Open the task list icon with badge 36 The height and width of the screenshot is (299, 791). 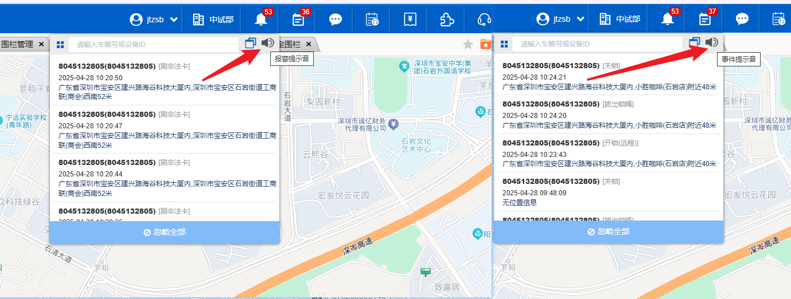pyautogui.click(x=298, y=19)
